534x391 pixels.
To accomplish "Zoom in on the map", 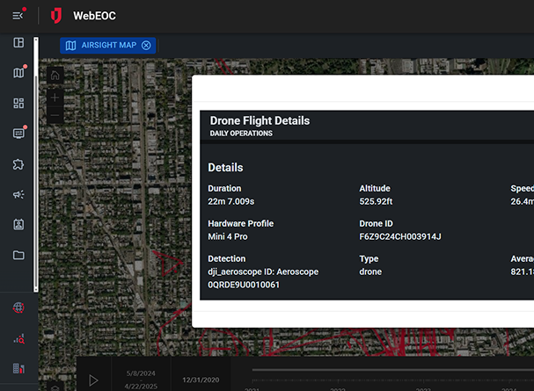I will 55,97.
